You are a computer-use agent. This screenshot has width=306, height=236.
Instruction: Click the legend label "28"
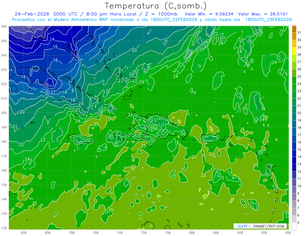coord(299,54)
